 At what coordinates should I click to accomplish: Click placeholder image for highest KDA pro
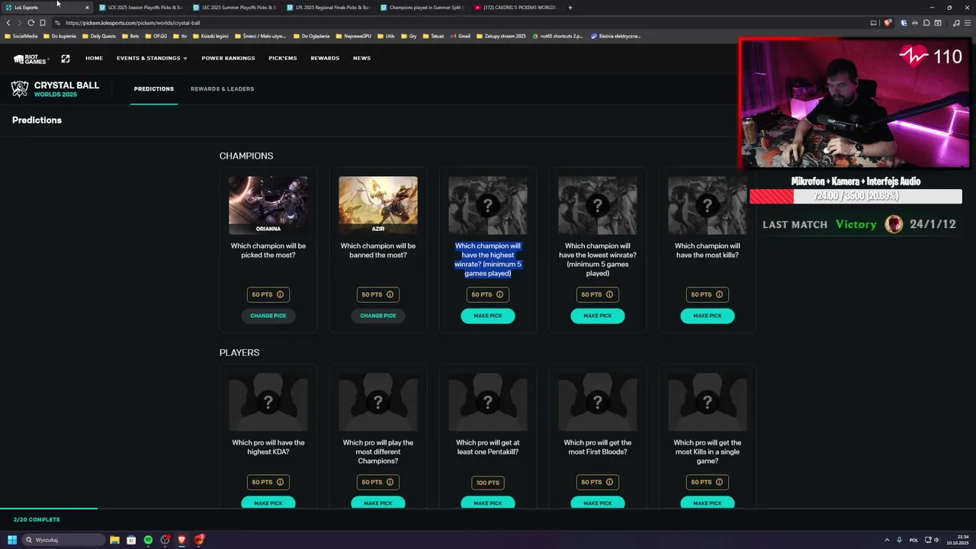pyautogui.click(x=268, y=402)
